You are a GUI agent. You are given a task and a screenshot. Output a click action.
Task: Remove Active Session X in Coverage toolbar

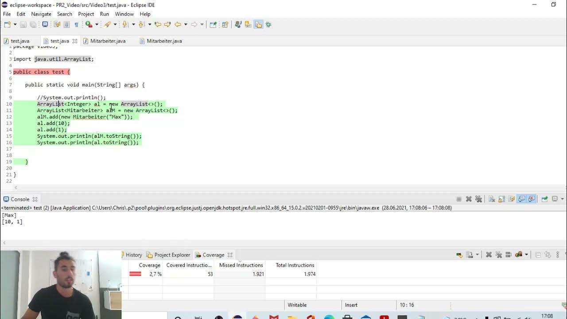click(x=489, y=255)
